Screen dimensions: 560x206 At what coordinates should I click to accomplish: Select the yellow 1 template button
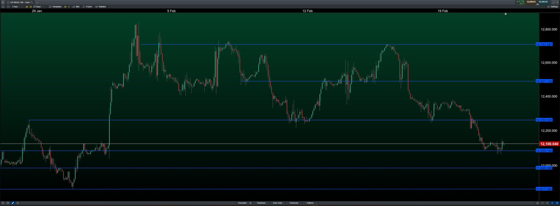pos(69,7)
